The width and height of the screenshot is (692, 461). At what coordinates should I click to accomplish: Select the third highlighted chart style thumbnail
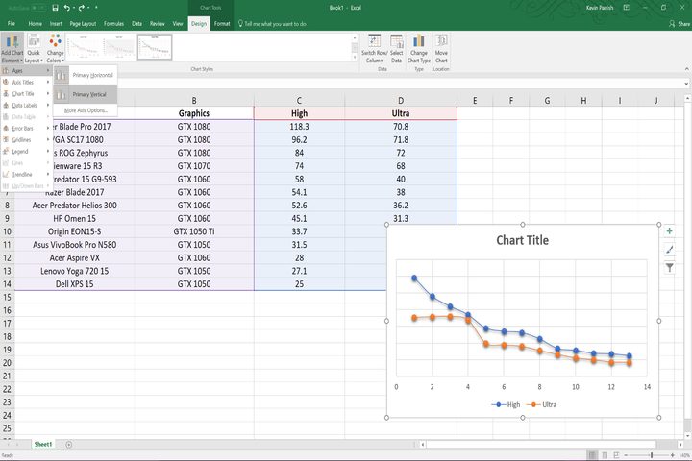[x=155, y=47]
